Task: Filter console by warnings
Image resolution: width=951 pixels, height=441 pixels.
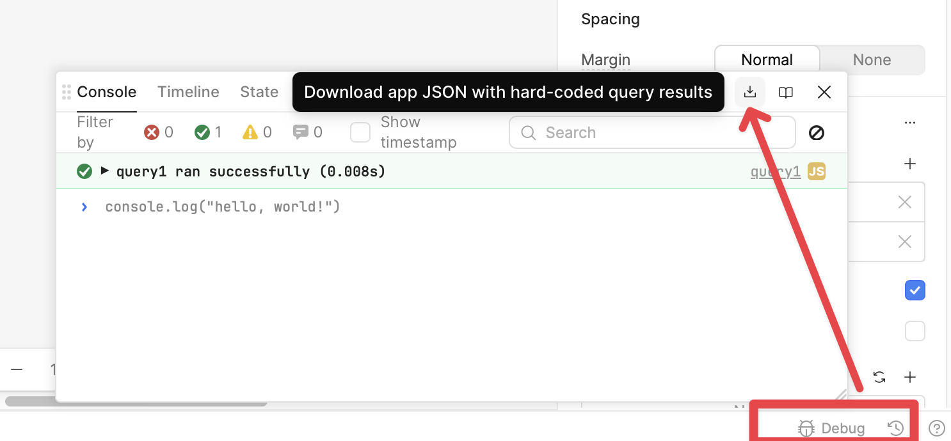Action: [x=250, y=132]
